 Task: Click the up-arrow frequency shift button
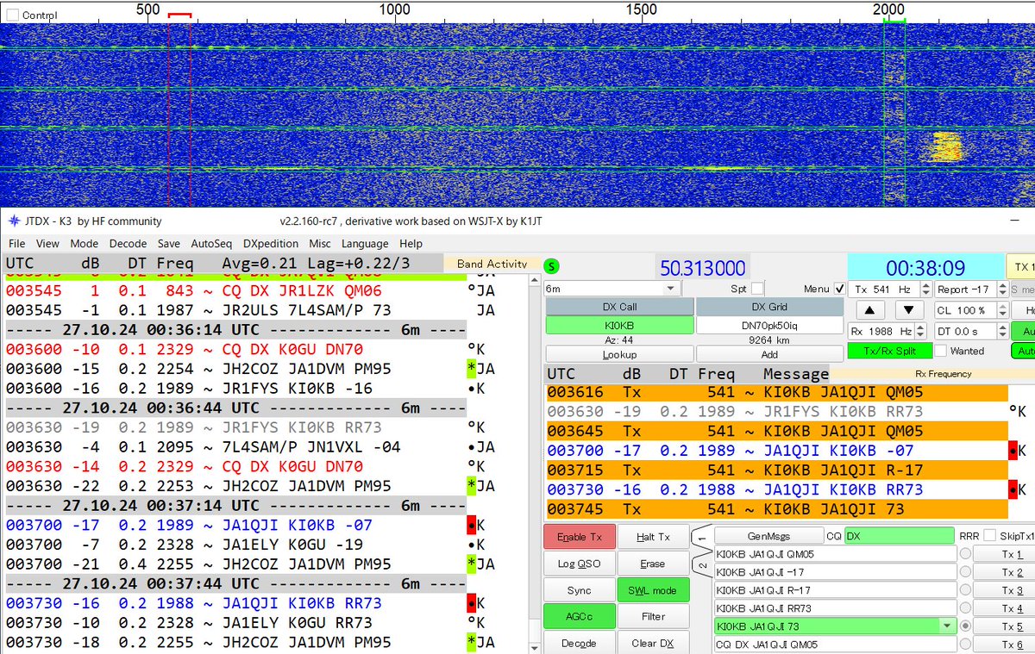(870, 310)
